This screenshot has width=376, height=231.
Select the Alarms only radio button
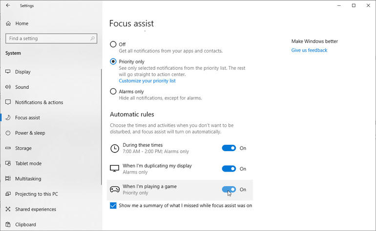pyautogui.click(x=113, y=92)
